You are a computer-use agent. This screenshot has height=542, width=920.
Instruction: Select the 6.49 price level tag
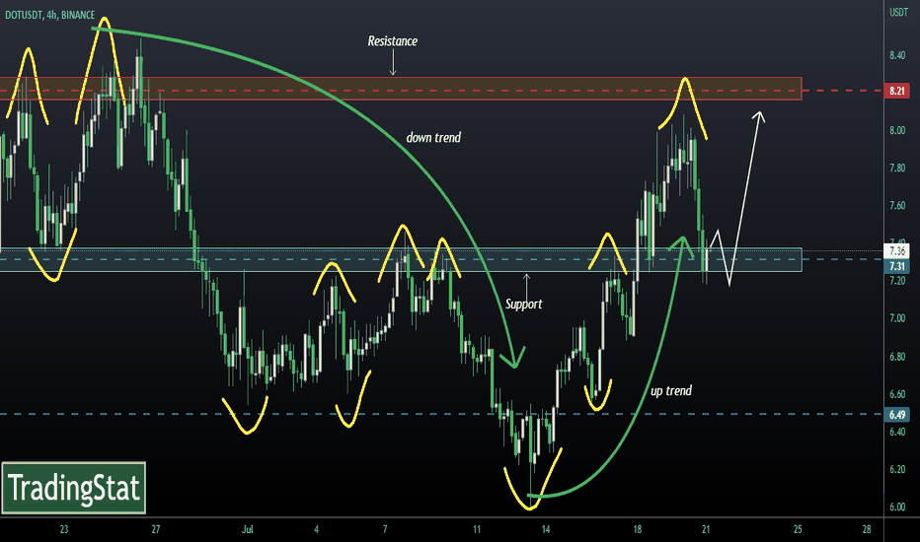click(896, 414)
